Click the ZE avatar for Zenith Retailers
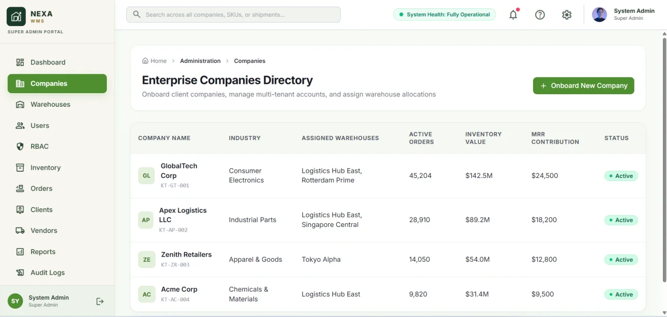The width and height of the screenshot is (667, 317). pyautogui.click(x=146, y=260)
